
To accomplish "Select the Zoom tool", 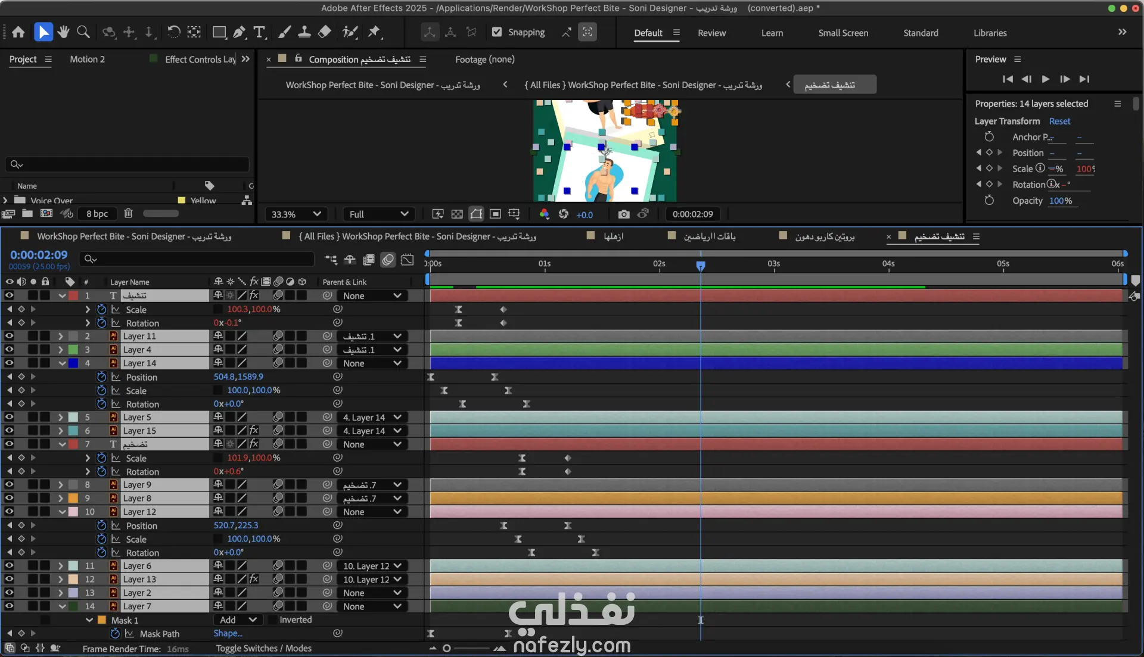I will (83, 32).
